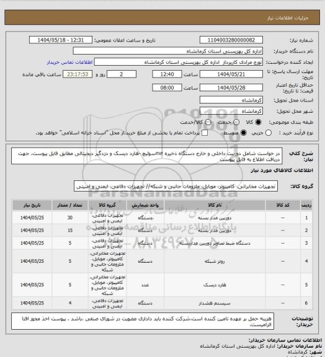This screenshot has height=357, width=325.
Task: Click the ردیف column header
Action: click(306, 205)
